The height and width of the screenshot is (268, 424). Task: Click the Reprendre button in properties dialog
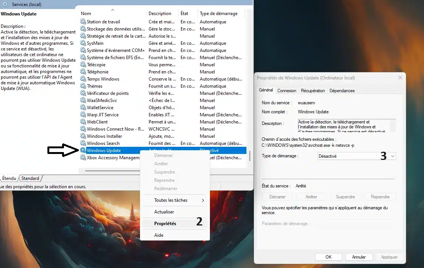(x=380, y=197)
